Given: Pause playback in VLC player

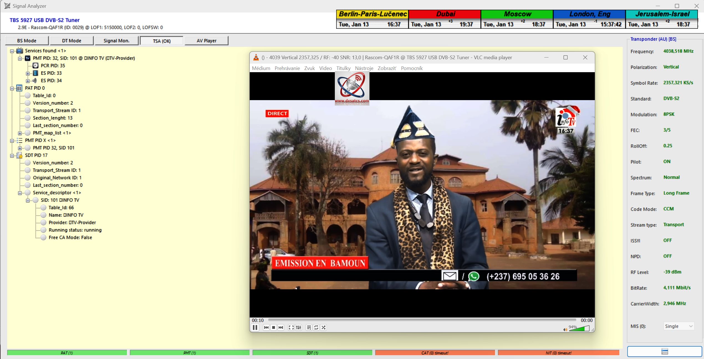Looking at the screenshot, I should [x=255, y=327].
